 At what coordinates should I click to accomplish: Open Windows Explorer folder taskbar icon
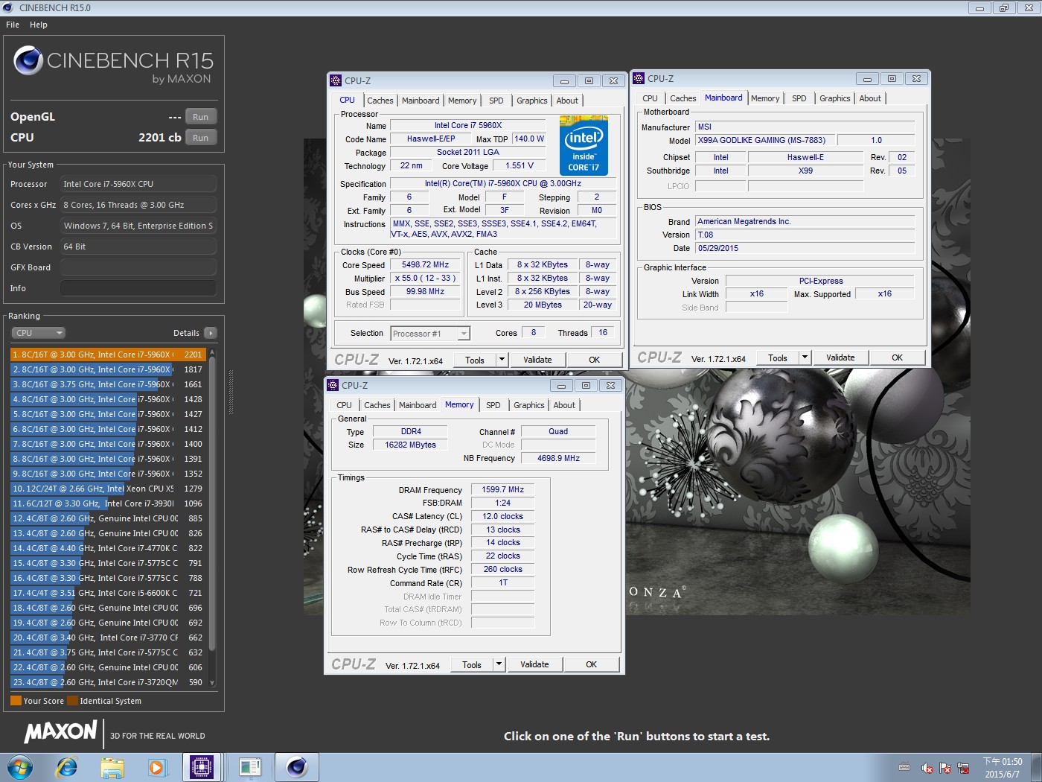tap(112, 767)
